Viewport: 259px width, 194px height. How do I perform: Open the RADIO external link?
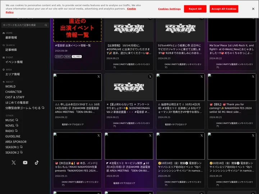pos(10,131)
